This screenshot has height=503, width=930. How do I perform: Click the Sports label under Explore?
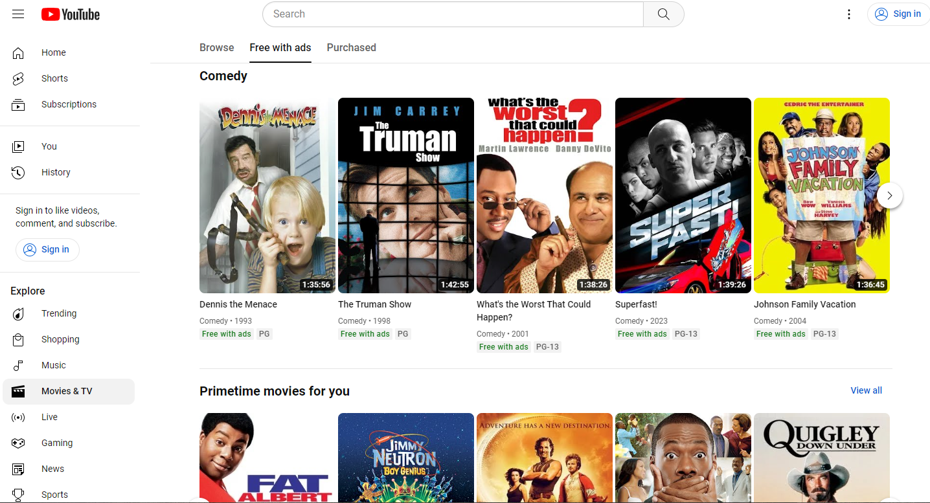54,495
